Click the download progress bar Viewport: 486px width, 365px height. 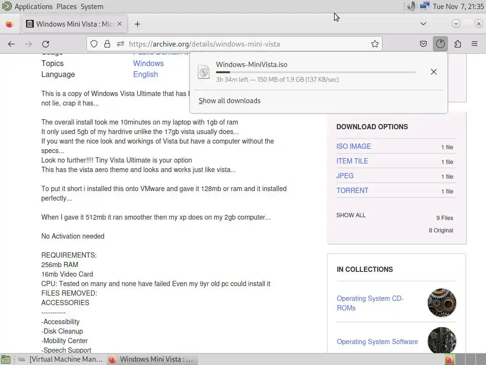click(316, 72)
